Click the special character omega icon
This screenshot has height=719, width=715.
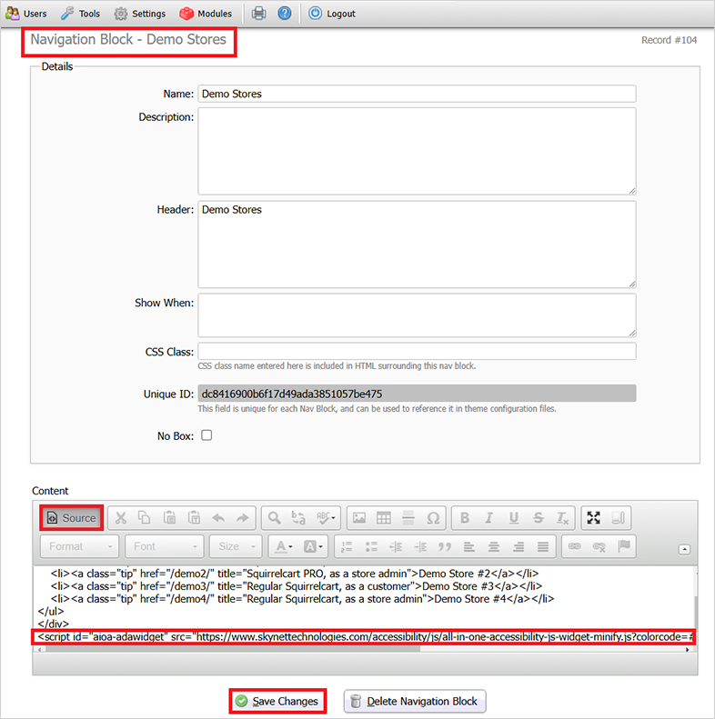433,518
